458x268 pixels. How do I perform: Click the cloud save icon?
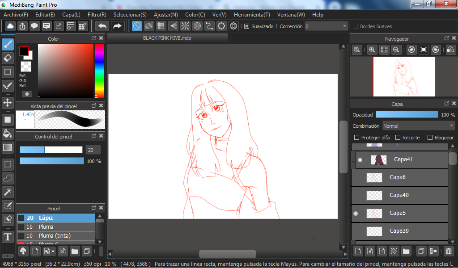click(10, 26)
